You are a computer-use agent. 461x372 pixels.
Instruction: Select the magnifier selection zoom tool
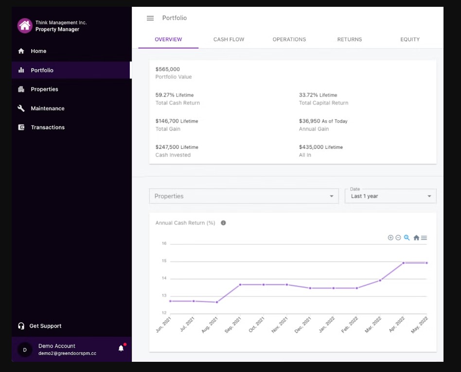[407, 238]
